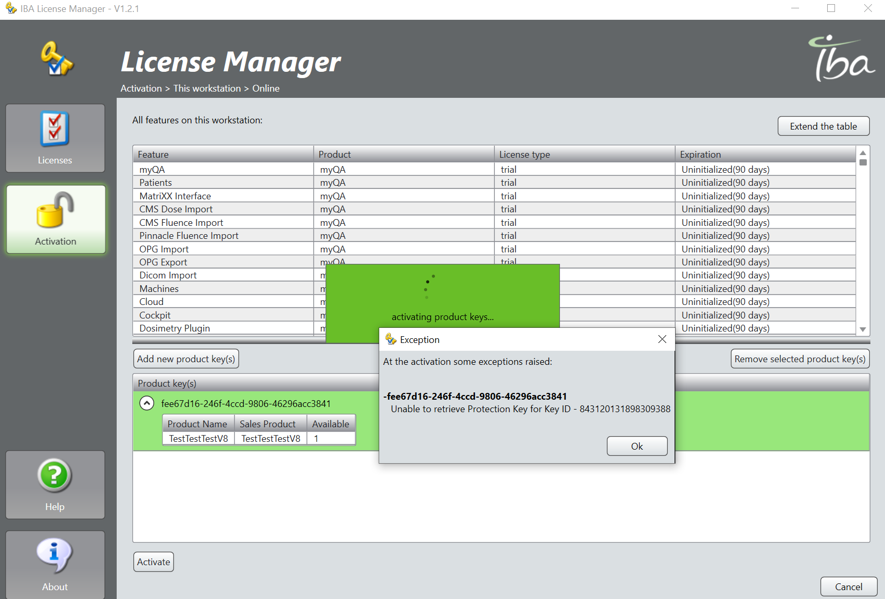Select the Patients feature row
Viewport: 885px width, 599px height.
pos(156,182)
